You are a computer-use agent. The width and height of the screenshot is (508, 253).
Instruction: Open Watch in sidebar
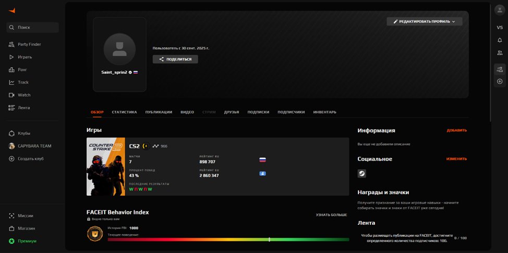pyautogui.click(x=24, y=95)
